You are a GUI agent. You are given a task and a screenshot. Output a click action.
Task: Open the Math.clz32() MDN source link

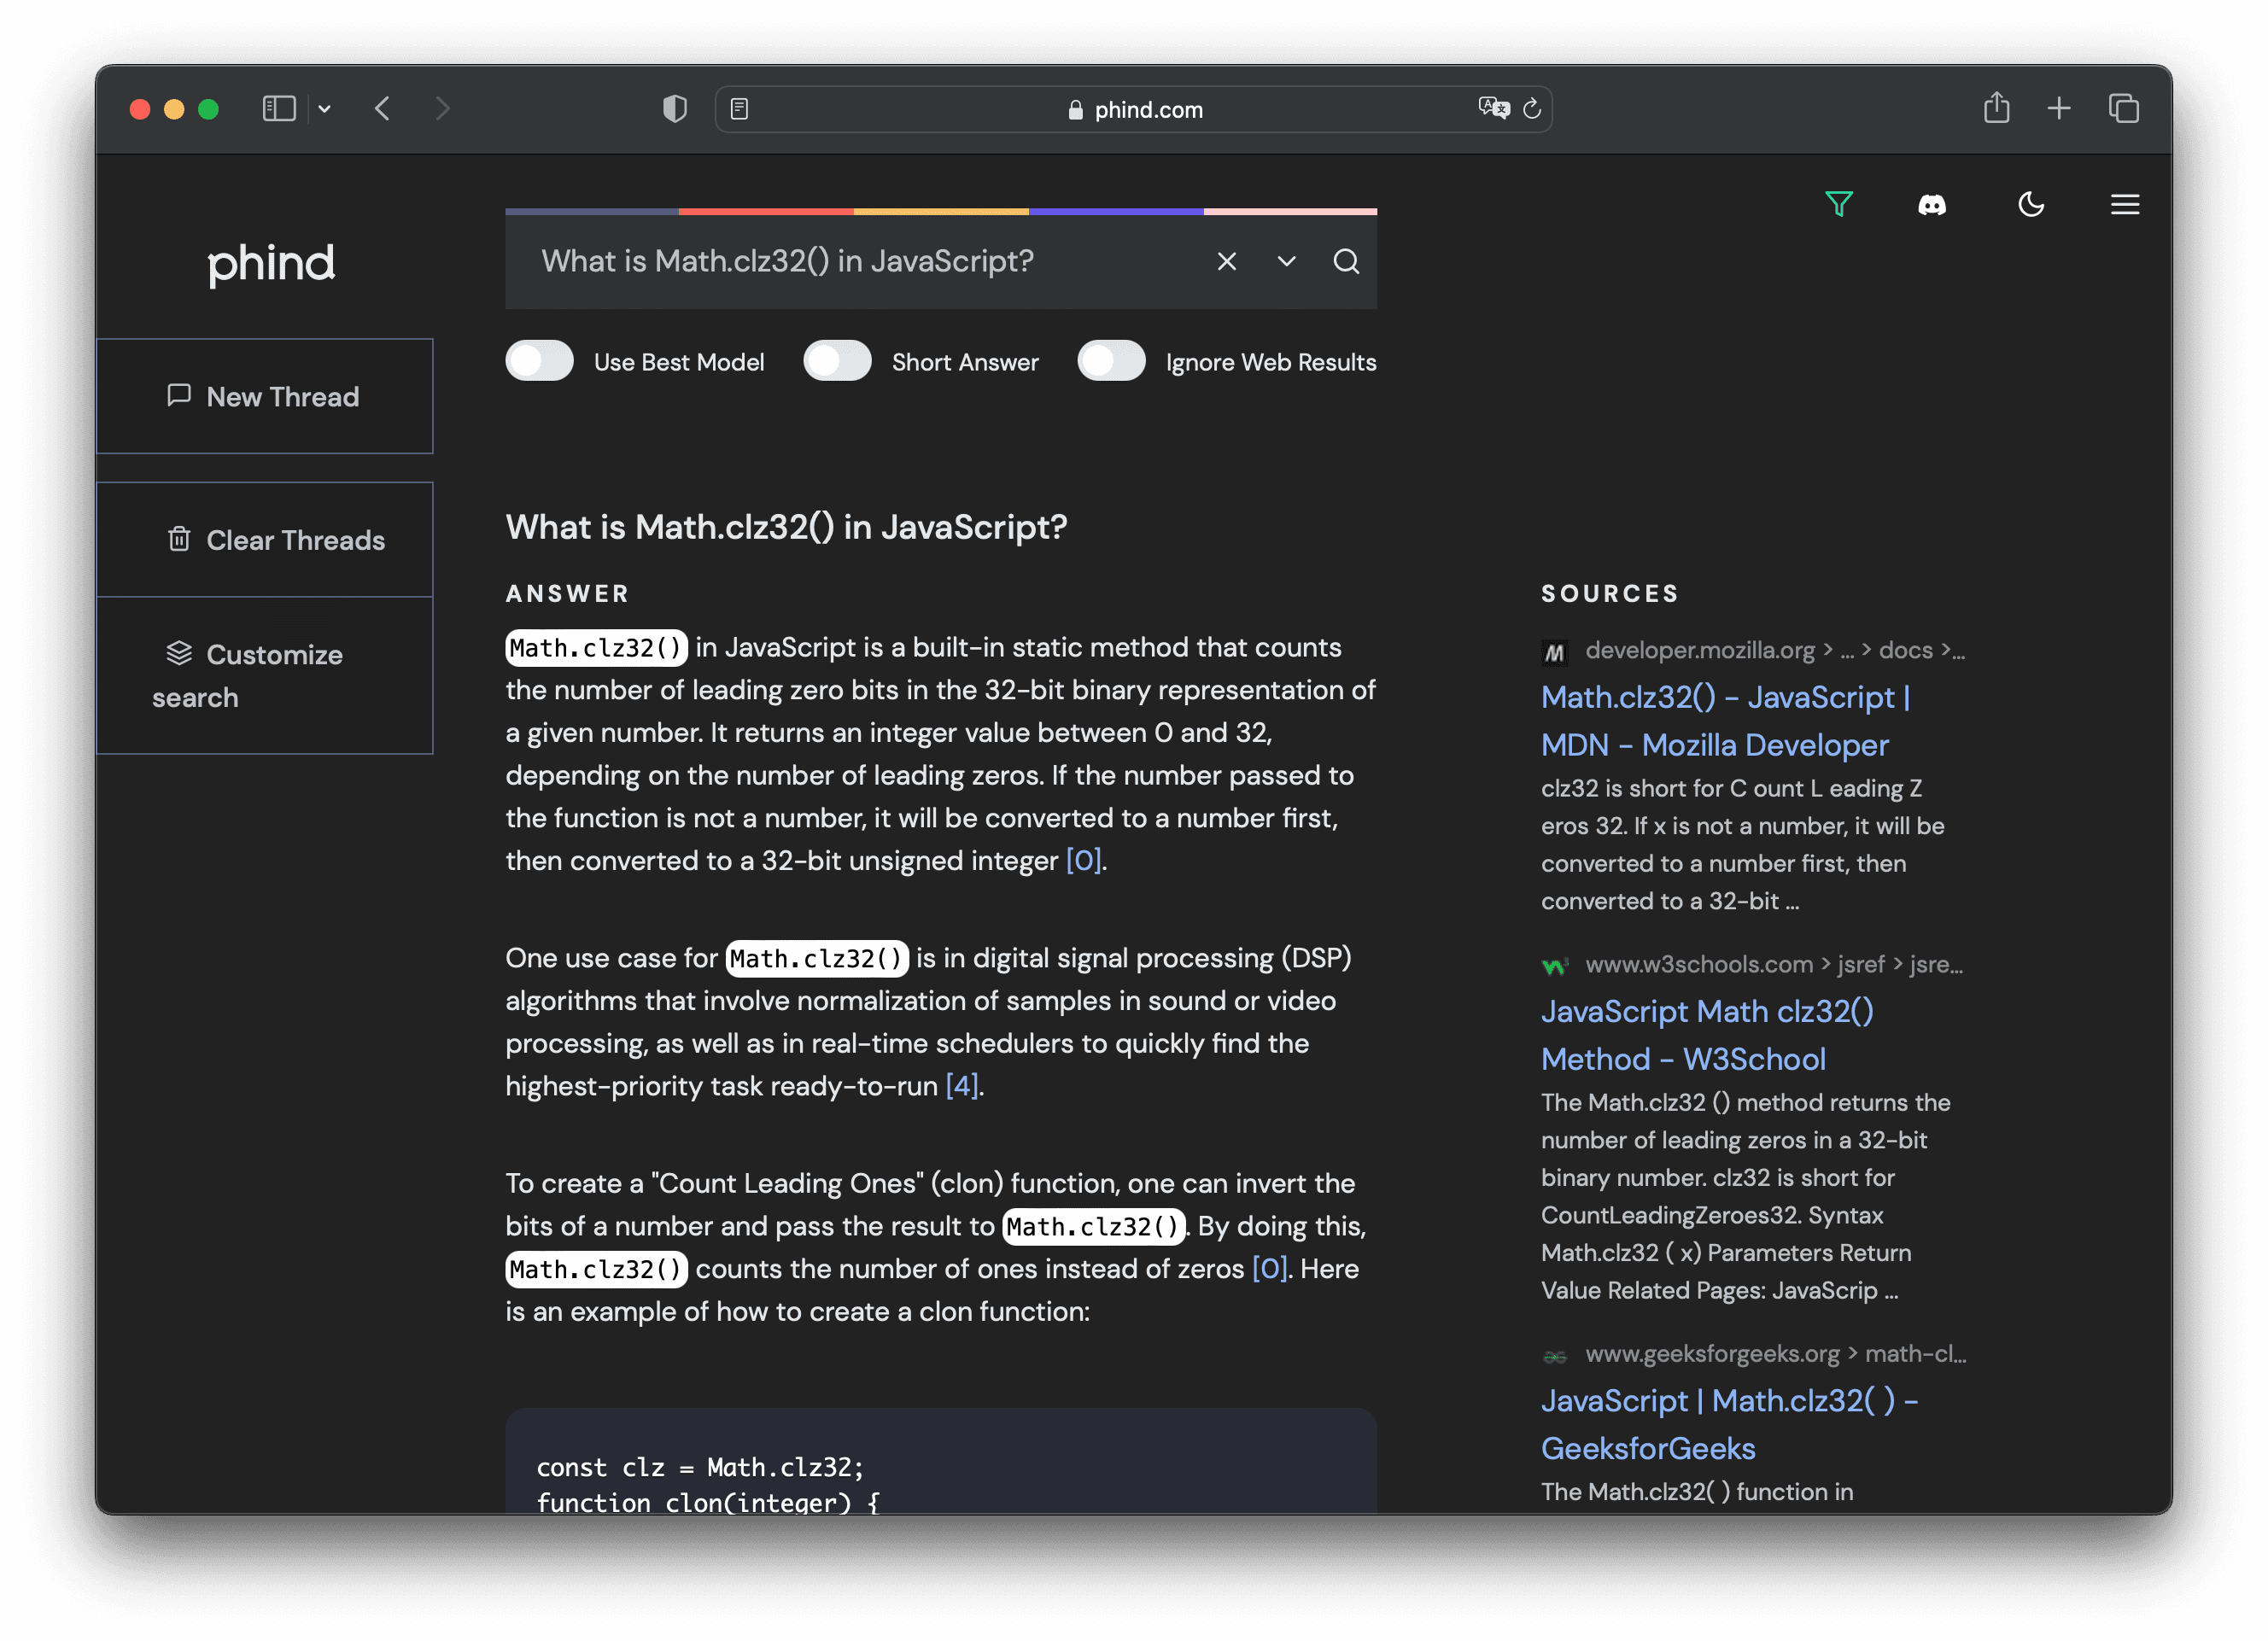click(x=1725, y=721)
